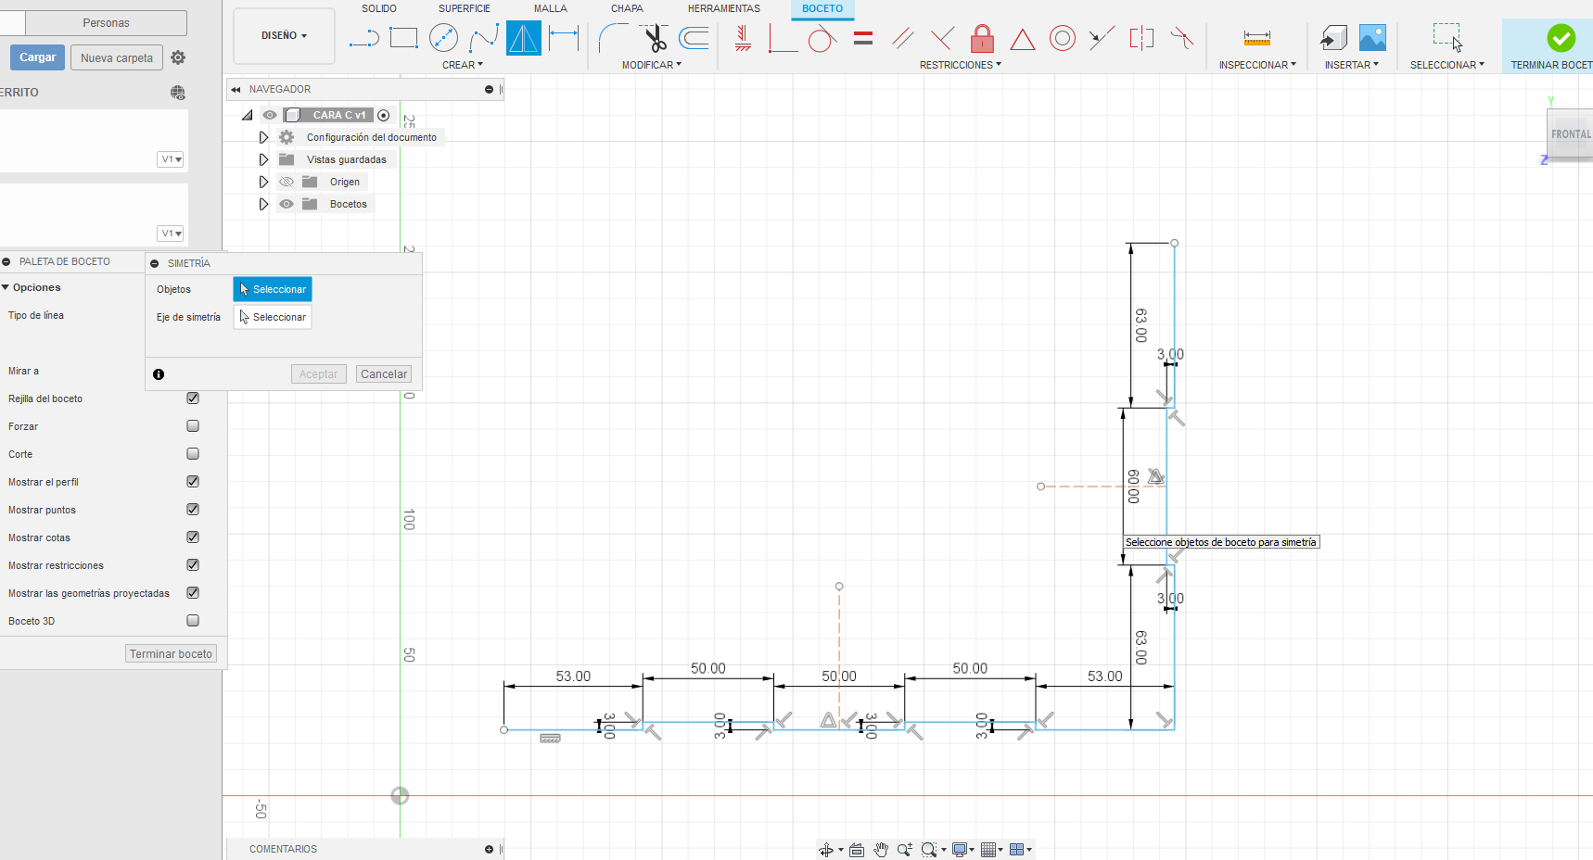
Task: Expand Configuración del documento tree node
Action: coord(263,137)
